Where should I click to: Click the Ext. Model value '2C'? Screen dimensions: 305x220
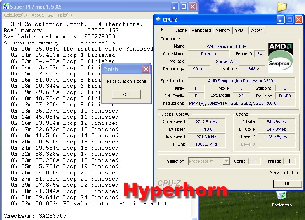click(x=241, y=96)
